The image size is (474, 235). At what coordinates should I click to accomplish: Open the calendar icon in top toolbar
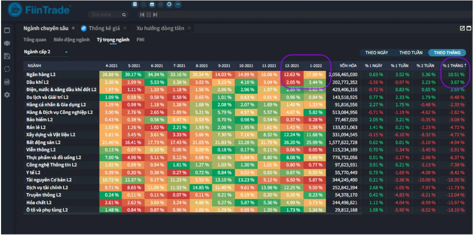(152, 4)
